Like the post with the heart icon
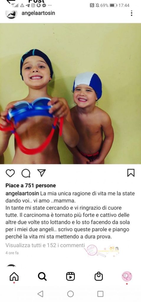 [x=10, y=173]
